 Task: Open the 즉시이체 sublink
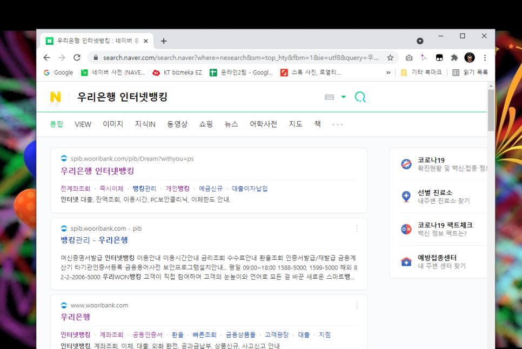tap(111, 189)
